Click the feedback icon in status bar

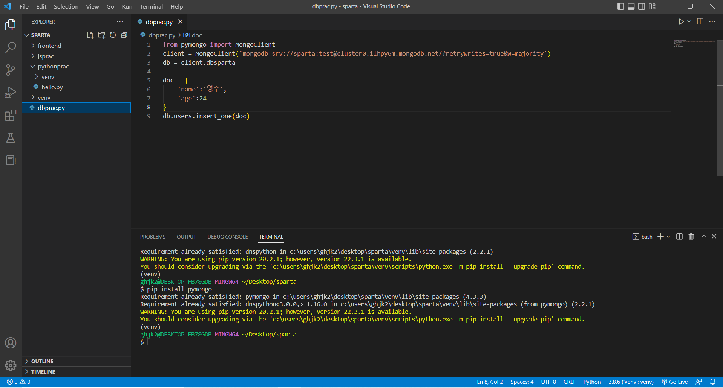click(x=699, y=382)
